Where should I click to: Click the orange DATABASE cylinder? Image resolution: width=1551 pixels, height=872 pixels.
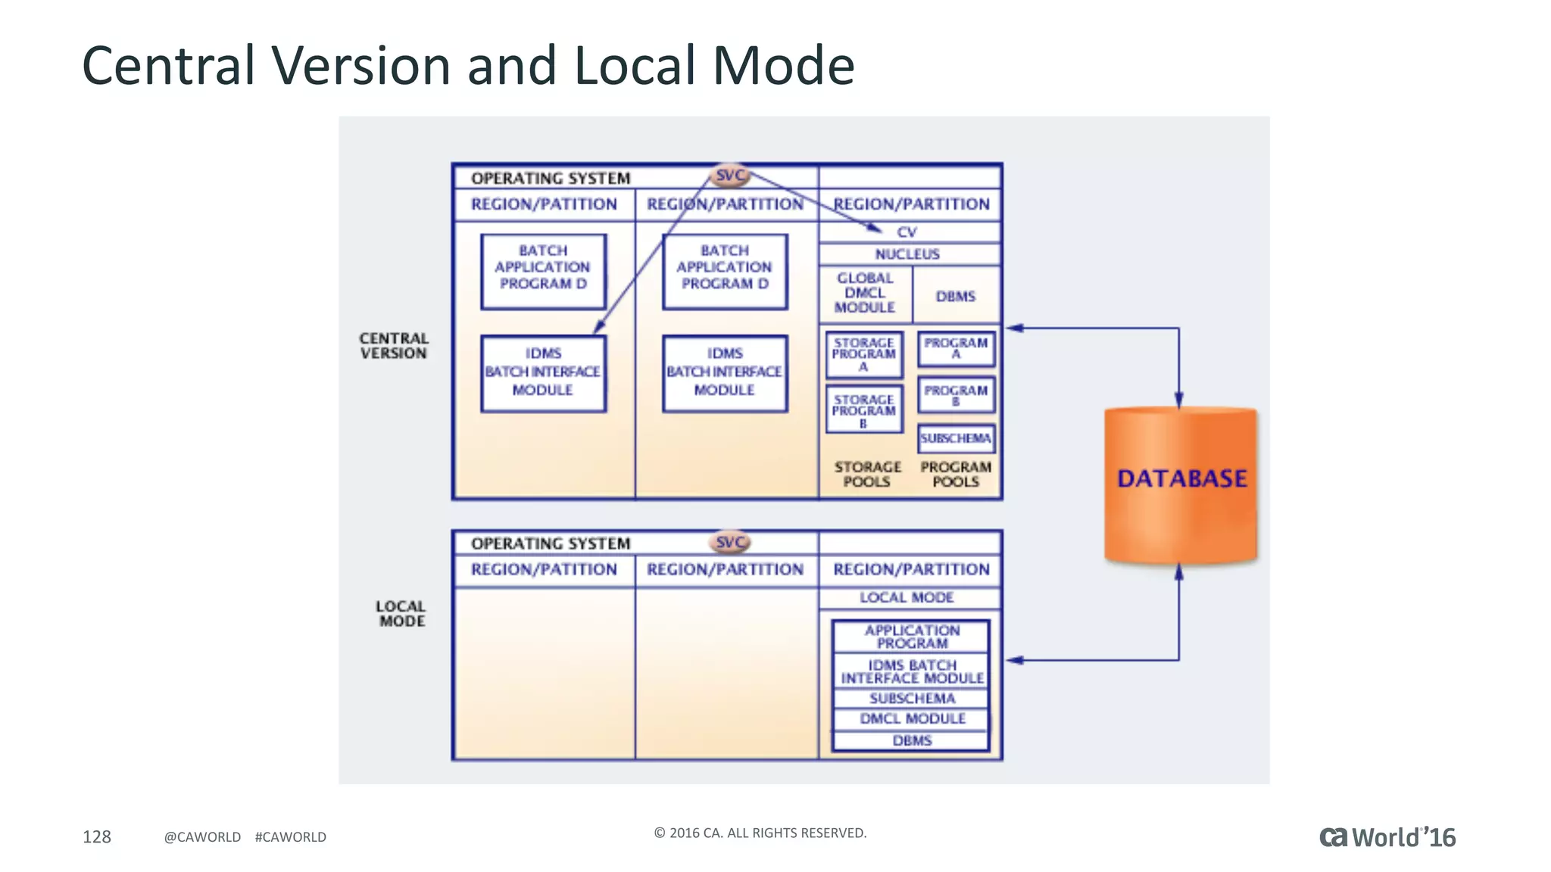tap(1181, 484)
